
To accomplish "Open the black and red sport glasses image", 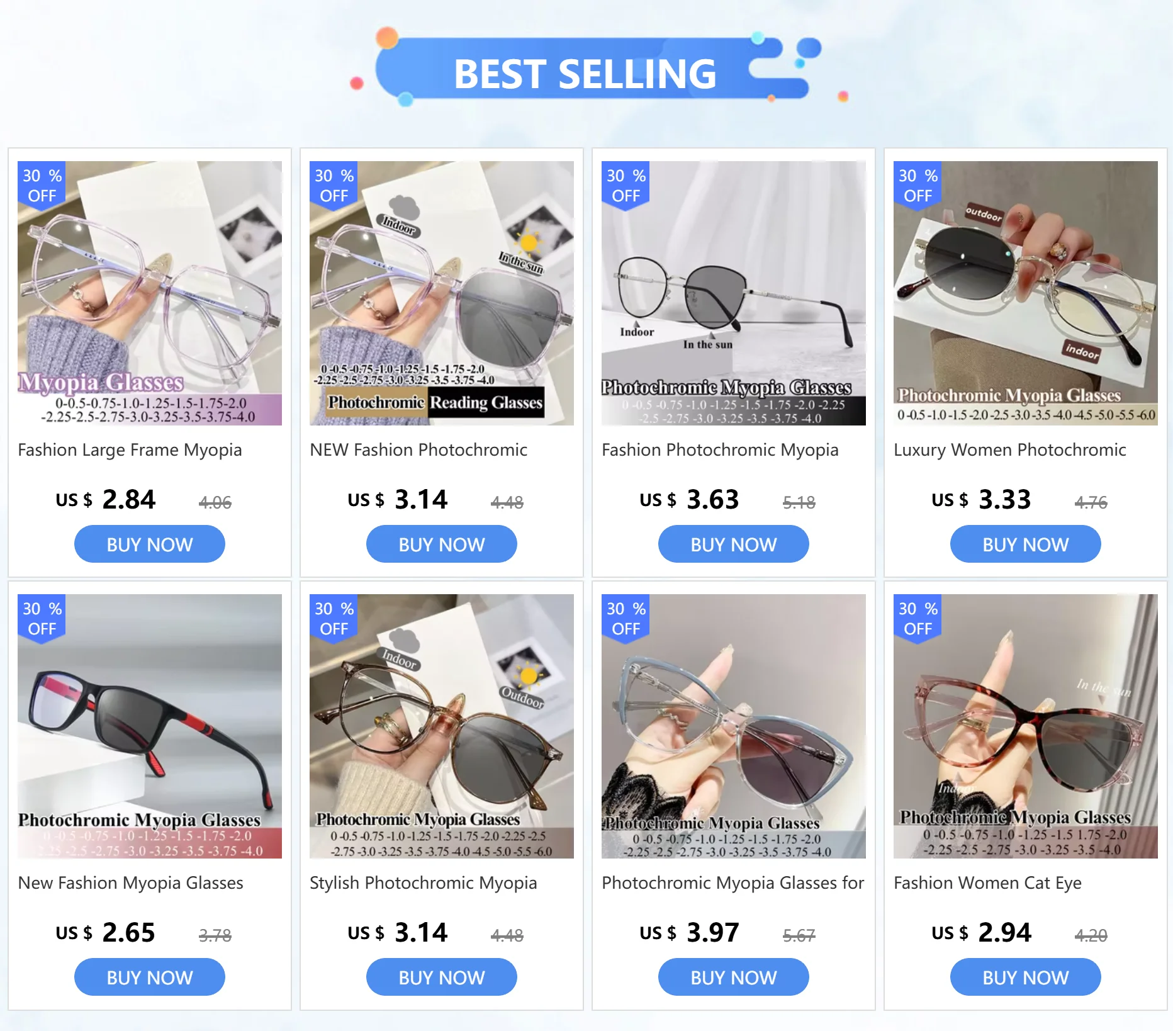I will tap(150, 726).
